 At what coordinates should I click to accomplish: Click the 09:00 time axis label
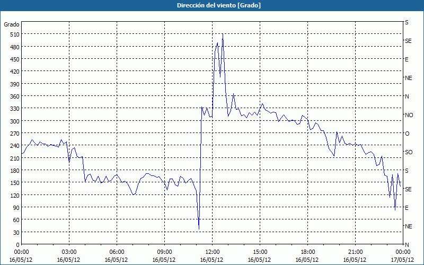pos(164,252)
